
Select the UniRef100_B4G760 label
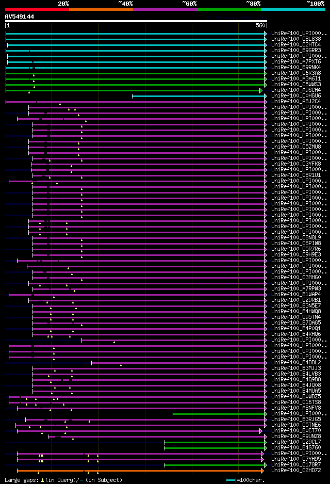[296, 447]
